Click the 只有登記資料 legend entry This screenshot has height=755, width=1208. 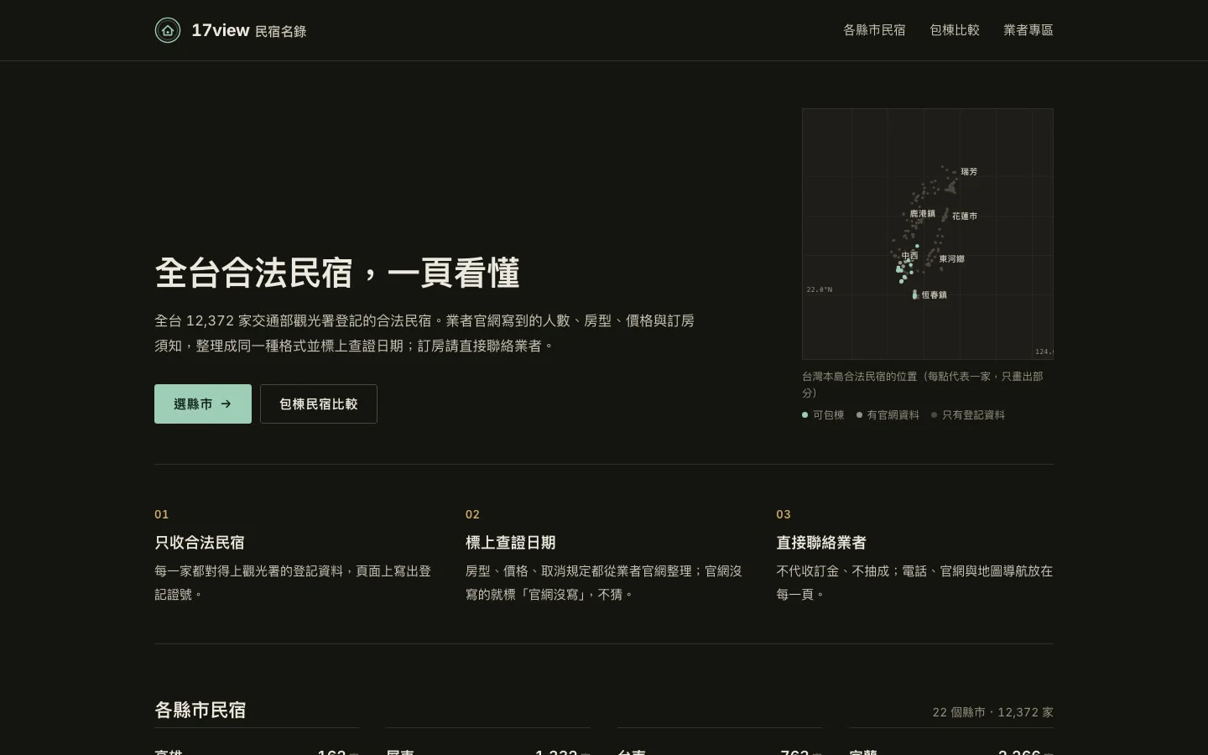[968, 414]
